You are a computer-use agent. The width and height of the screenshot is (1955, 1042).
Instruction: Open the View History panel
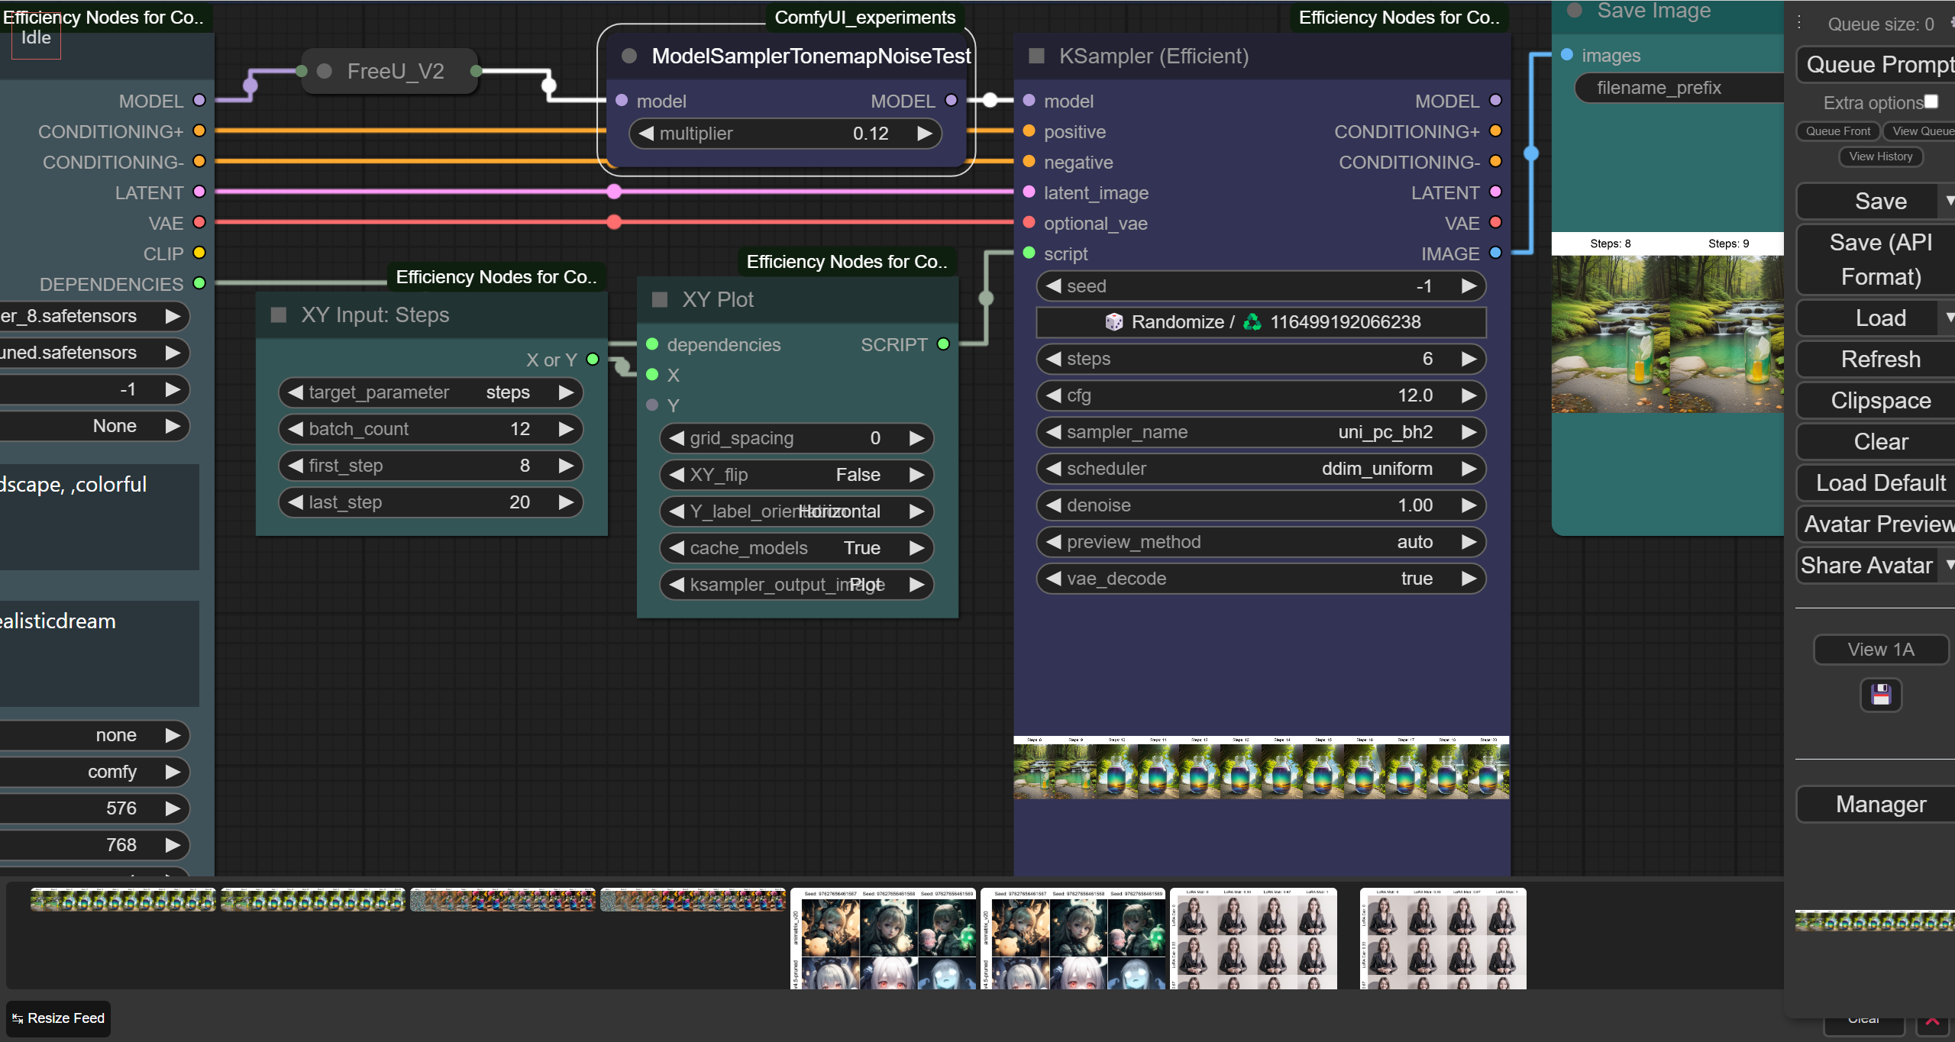(x=1880, y=156)
